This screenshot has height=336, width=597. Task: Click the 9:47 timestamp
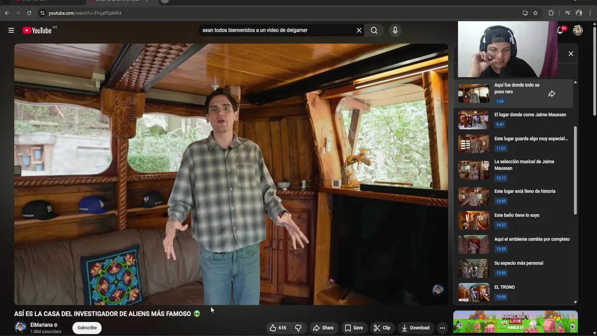click(x=500, y=125)
